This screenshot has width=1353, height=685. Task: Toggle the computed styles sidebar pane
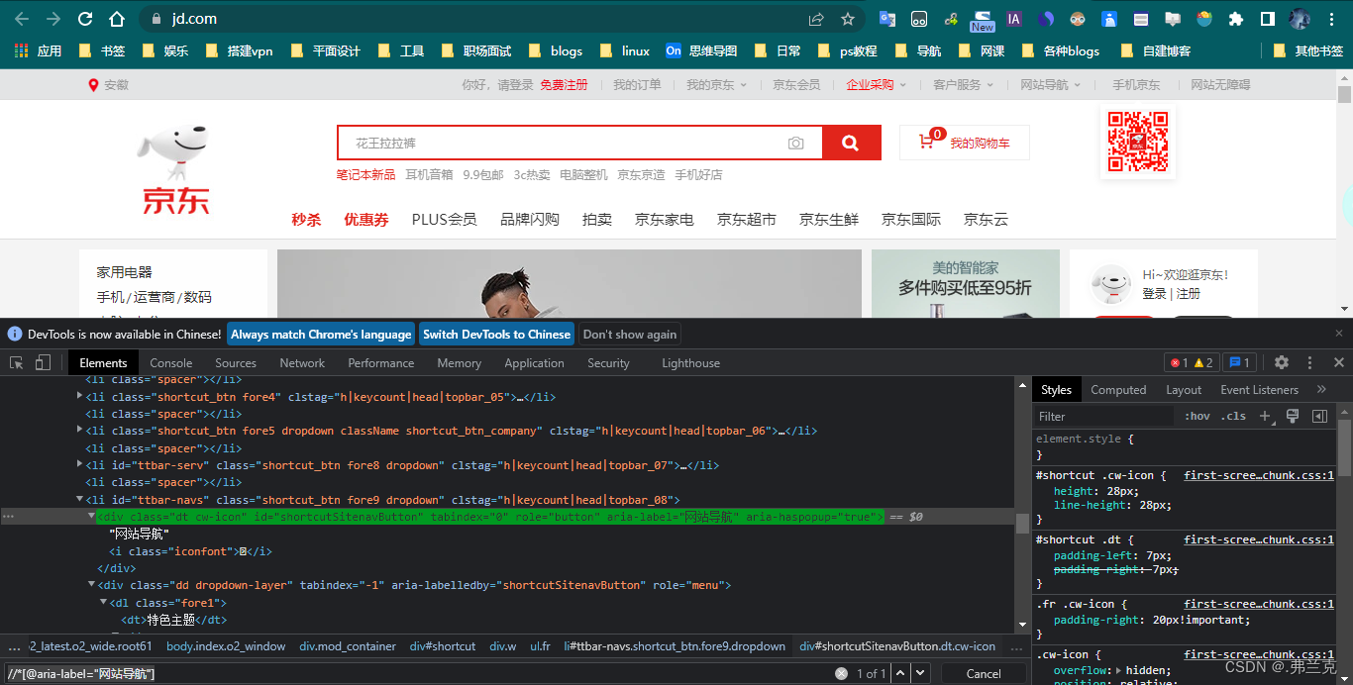tap(1319, 416)
